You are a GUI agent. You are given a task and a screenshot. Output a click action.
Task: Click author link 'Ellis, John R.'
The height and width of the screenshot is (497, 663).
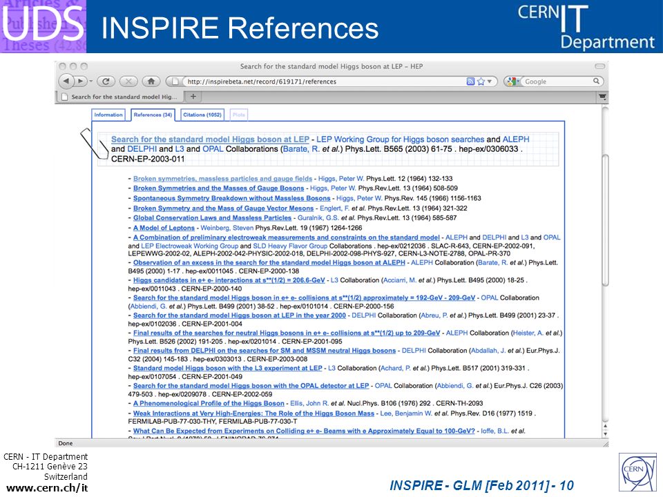[x=309, y=403]
